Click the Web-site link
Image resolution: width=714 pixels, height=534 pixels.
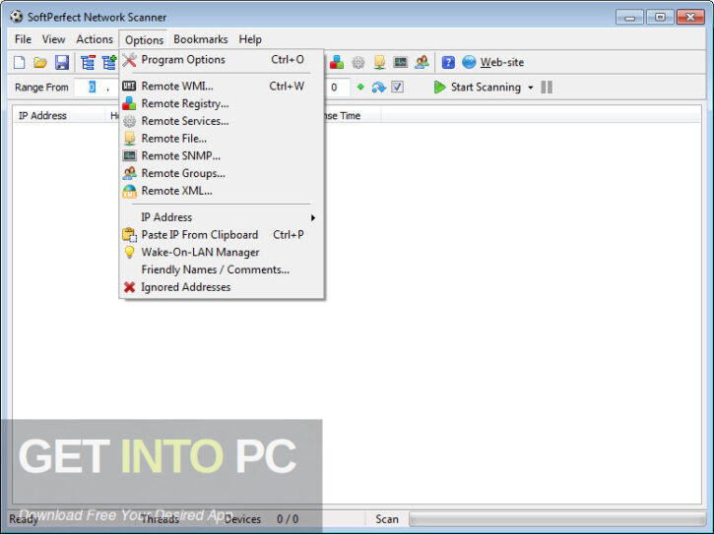[502, 62]
